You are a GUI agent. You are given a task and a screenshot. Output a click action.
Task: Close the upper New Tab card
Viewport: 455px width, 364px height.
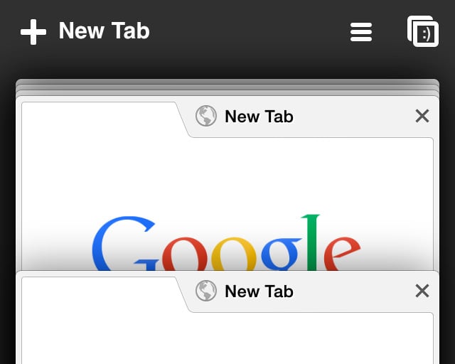422,116
